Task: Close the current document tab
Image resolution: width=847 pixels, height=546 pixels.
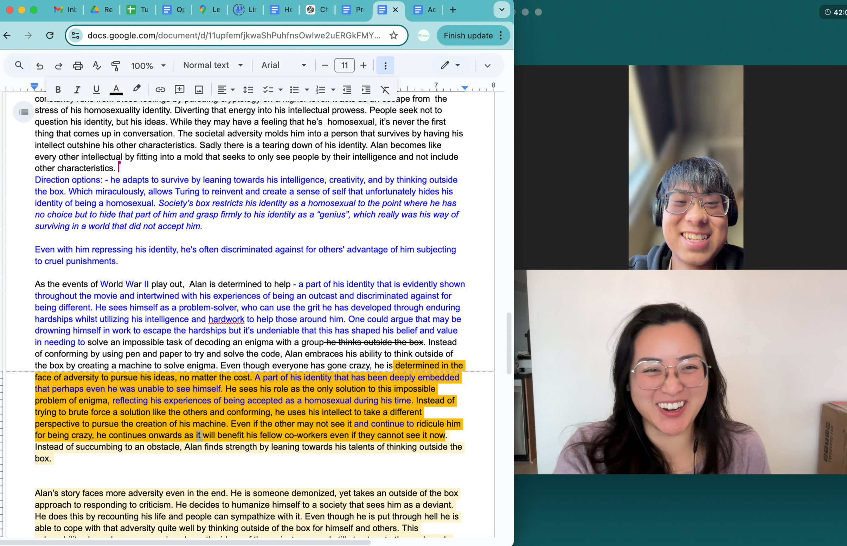Action: click(396, 9)
